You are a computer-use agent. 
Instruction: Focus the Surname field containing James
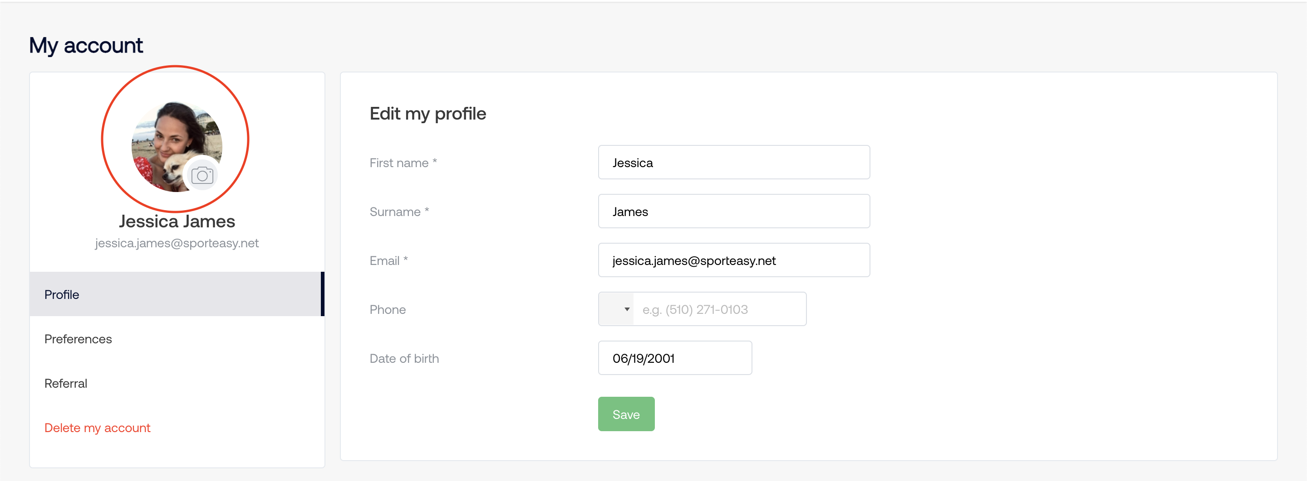click(734, 211)
